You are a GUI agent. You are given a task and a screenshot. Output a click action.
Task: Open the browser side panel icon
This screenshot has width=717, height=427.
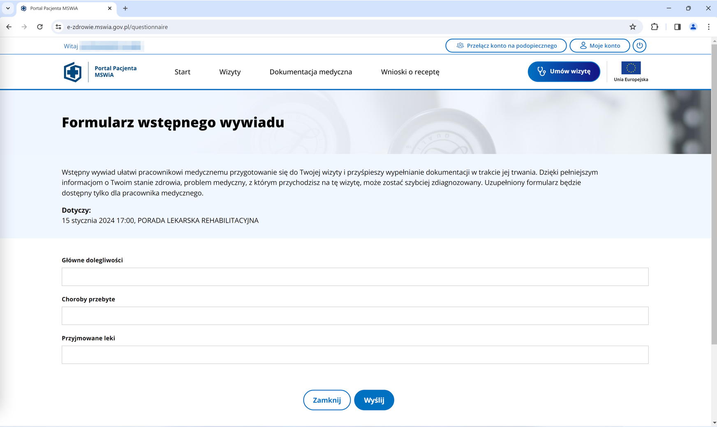(x=677, y=27)
